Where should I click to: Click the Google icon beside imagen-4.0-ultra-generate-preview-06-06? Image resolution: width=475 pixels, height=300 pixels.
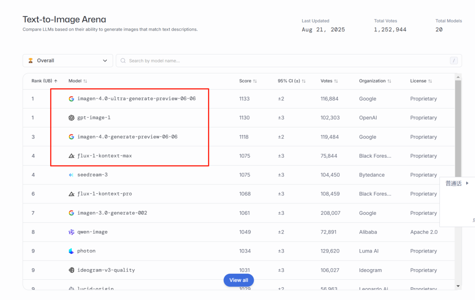click(x=71, y=99)
